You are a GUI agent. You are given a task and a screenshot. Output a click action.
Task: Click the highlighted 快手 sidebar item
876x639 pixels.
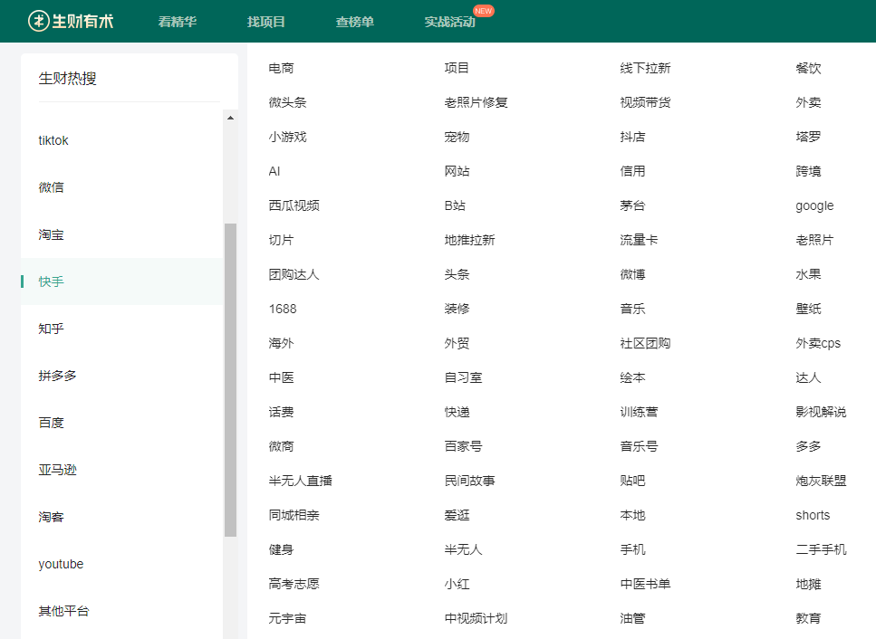(121, 281)
